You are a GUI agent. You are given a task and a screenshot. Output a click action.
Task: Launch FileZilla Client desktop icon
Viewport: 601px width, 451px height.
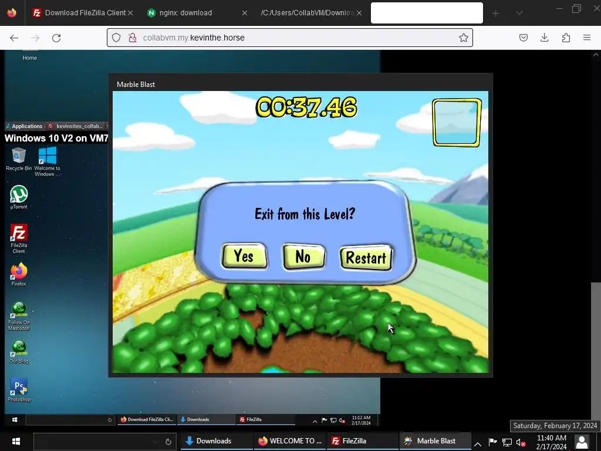[x=19, y=238]
